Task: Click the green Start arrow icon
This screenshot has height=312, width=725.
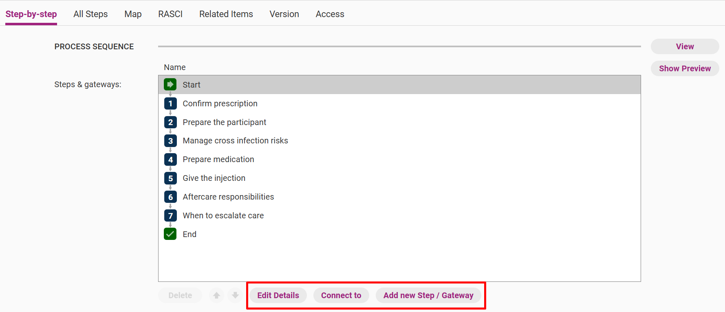Action: (x=170, y=85)
